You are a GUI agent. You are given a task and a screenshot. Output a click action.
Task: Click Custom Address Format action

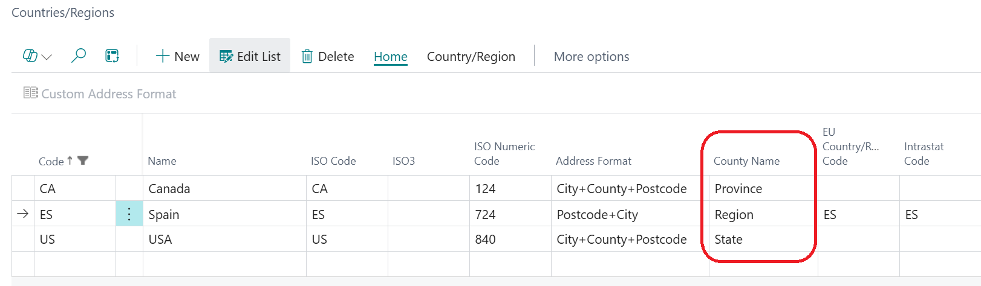click(x=100, y=94)
